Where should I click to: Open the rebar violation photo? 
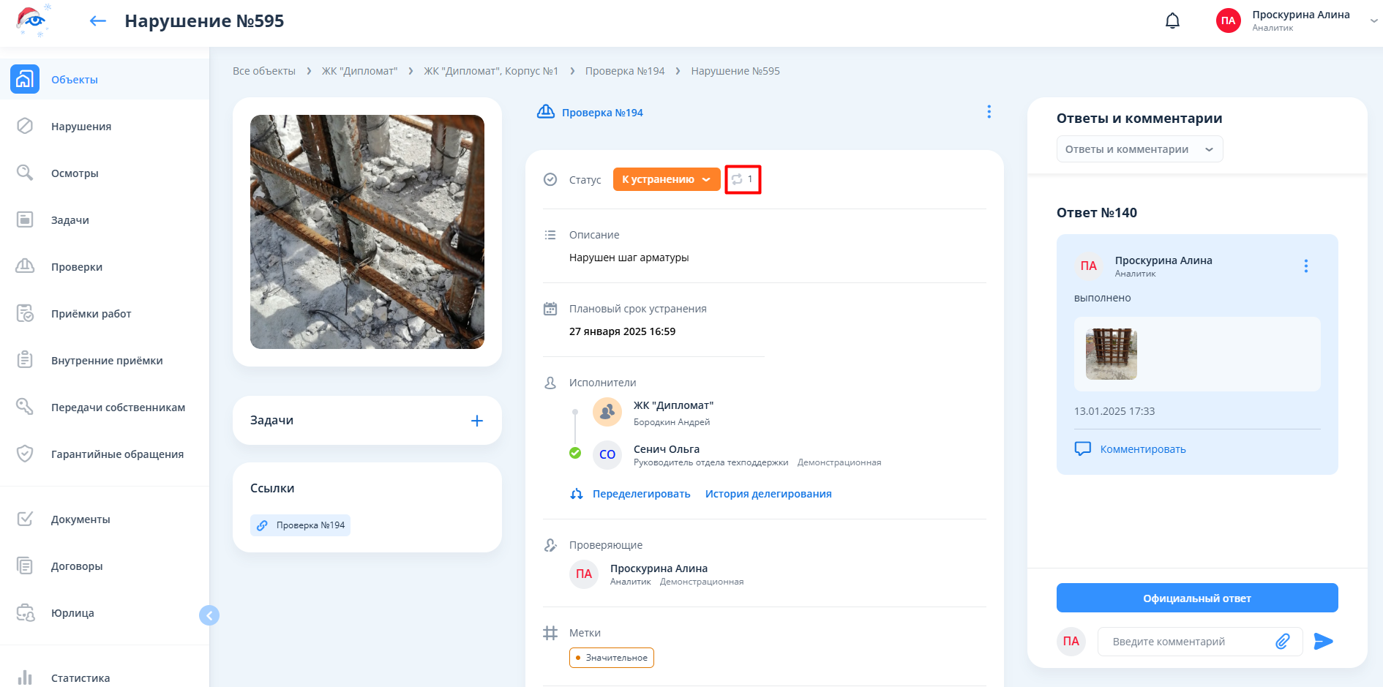367,232
